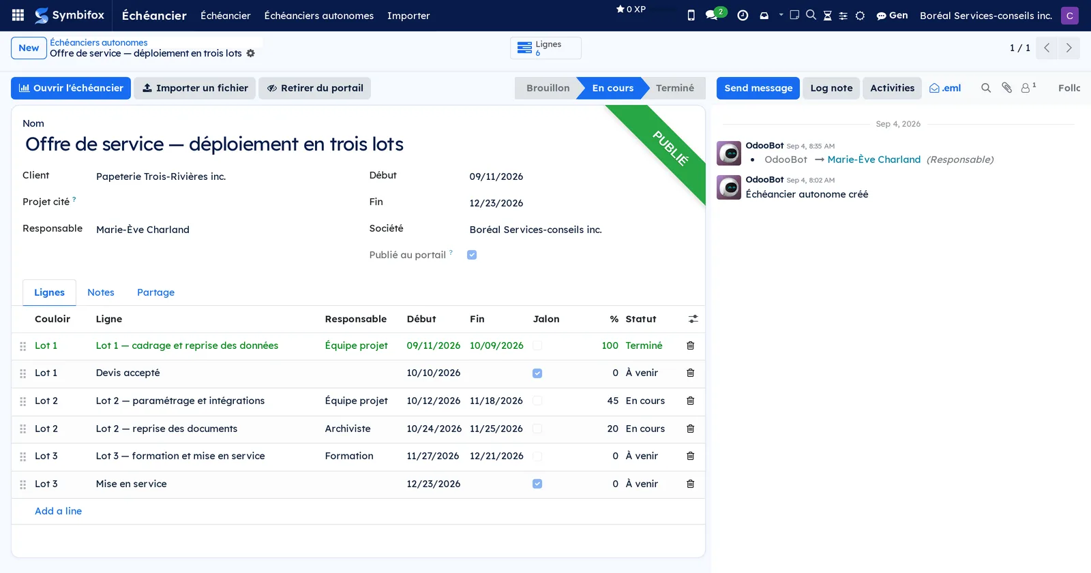Screen dimensions: 1091x573
Task: Go to Échéanciers autonomes breadcrumb
Action: (x=98, y=42)
